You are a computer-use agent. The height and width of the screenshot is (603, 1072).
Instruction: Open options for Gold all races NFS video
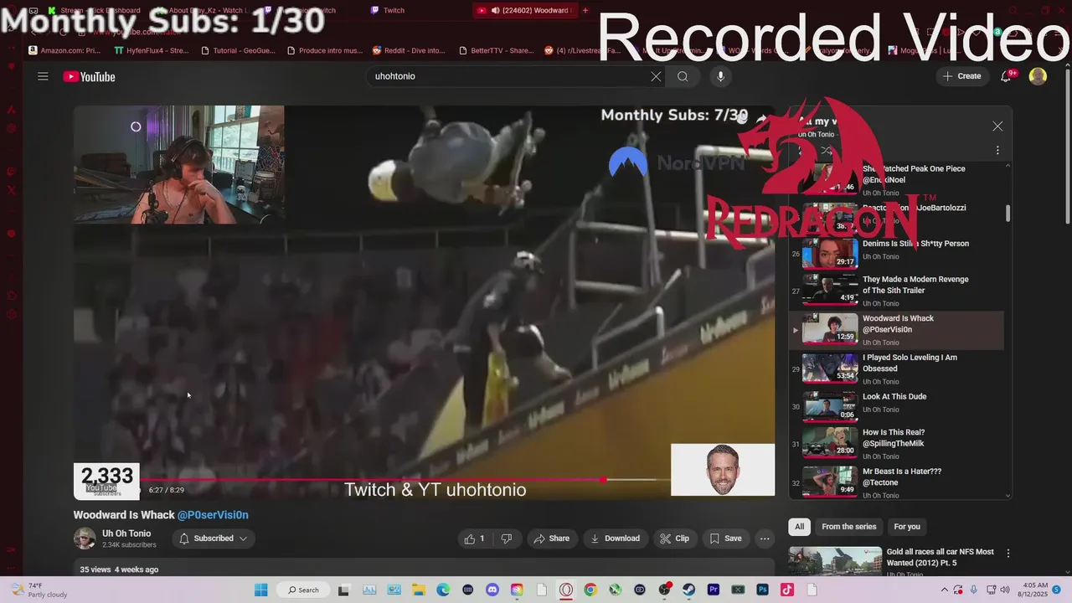tap(1008, 554)
